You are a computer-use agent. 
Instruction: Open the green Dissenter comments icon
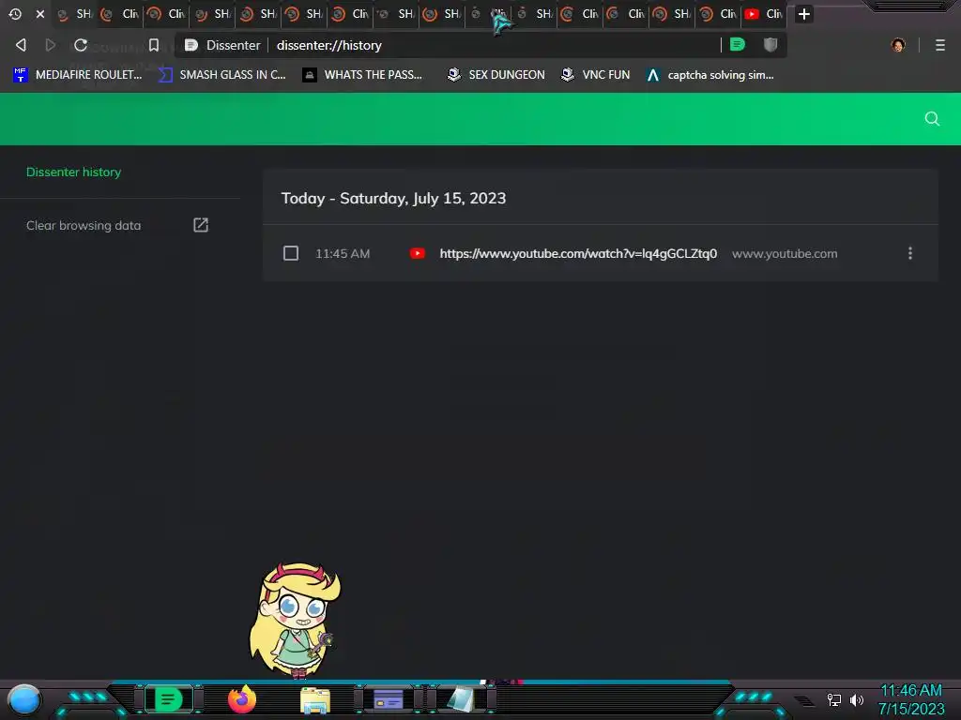[x=738, y=44]
